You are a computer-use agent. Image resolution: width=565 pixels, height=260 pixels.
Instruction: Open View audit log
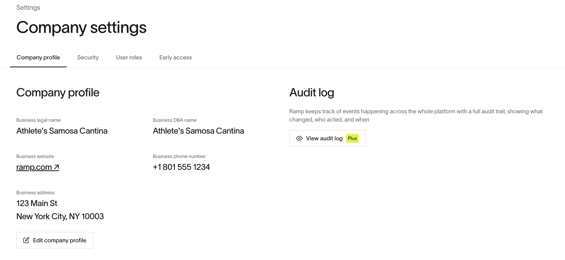click(x=324, y=138)
